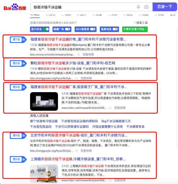Screen dimensions: 178x184
Task: Click the second result's bbs.zhongguojie.org URL
Action: point(51,78)
